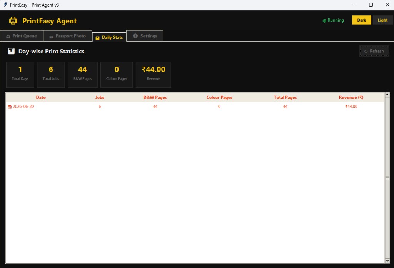The width and height of the screenshot is (394, 268).
Task: Click the table scrollbar up arrow
Action: coord(387,95)
